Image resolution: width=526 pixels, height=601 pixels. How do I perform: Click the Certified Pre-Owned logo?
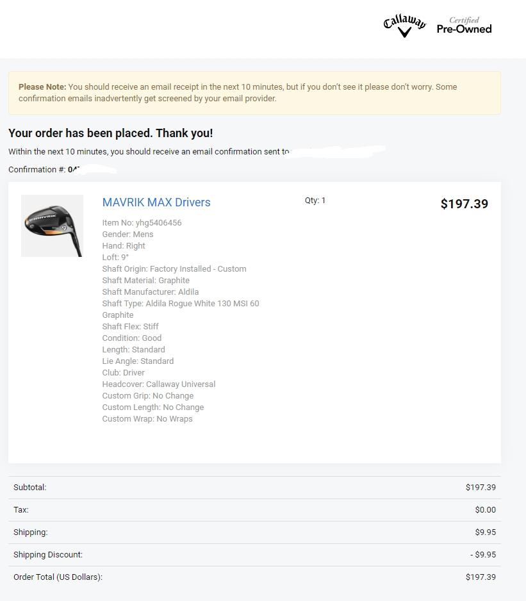click(464, 26)
